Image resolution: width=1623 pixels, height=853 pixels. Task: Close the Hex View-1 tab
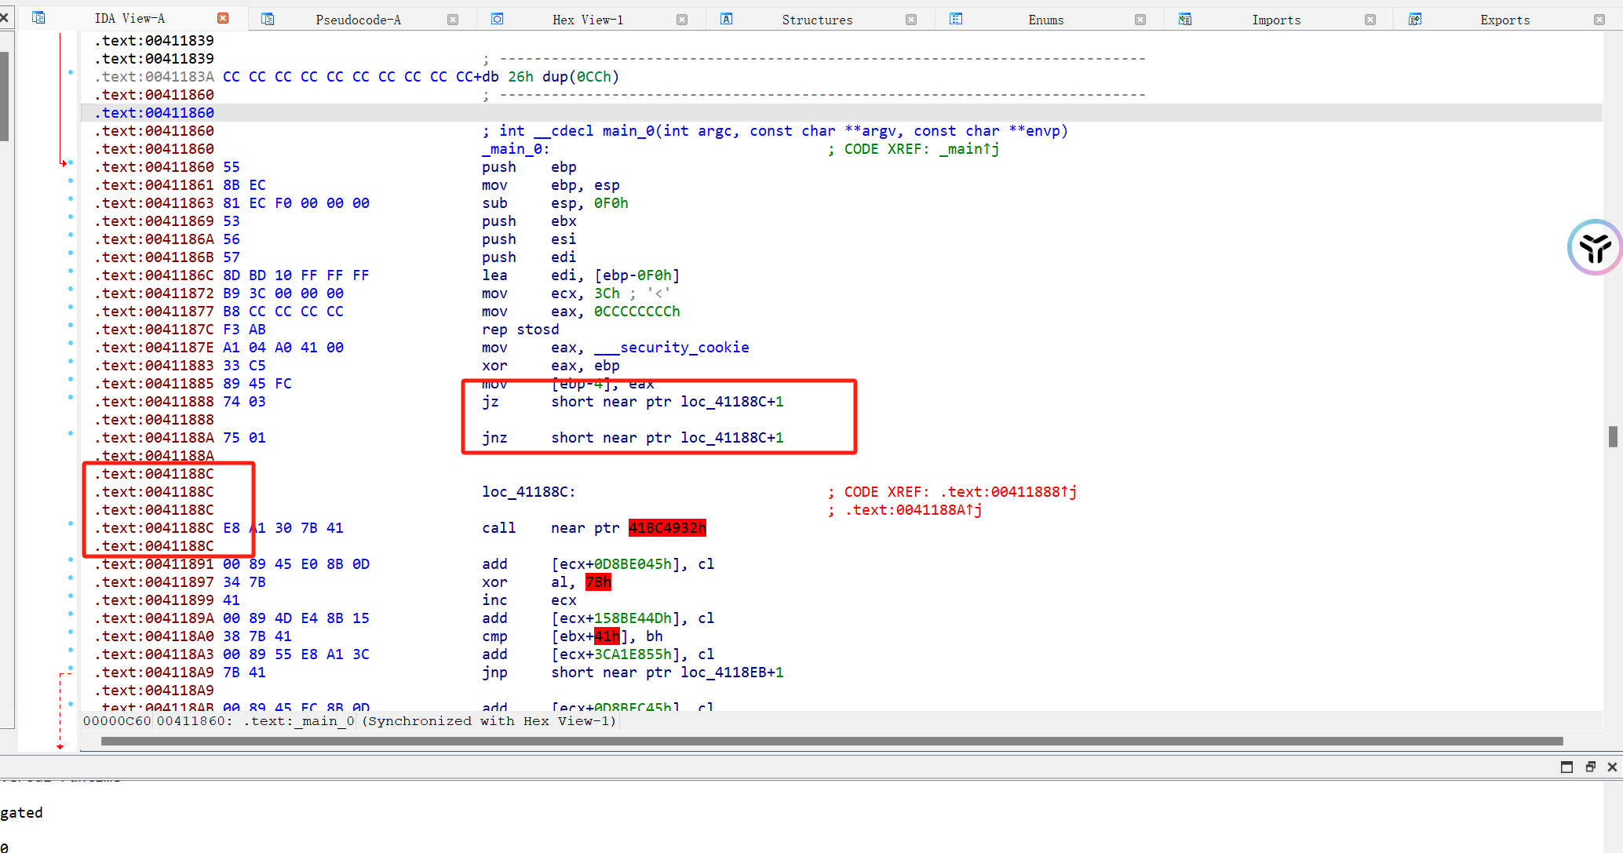pos(681,20)
